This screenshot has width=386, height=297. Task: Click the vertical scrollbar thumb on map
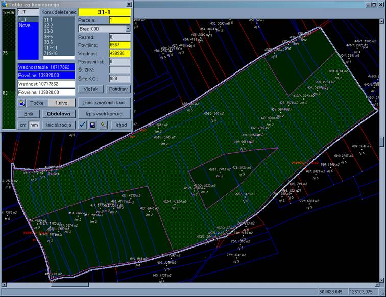382,141
